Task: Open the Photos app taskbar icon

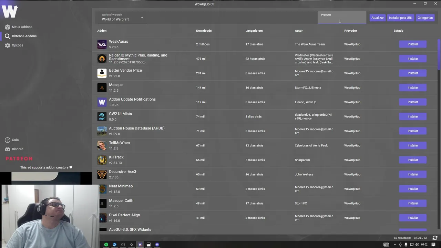Action: click(x=148, y=245)
